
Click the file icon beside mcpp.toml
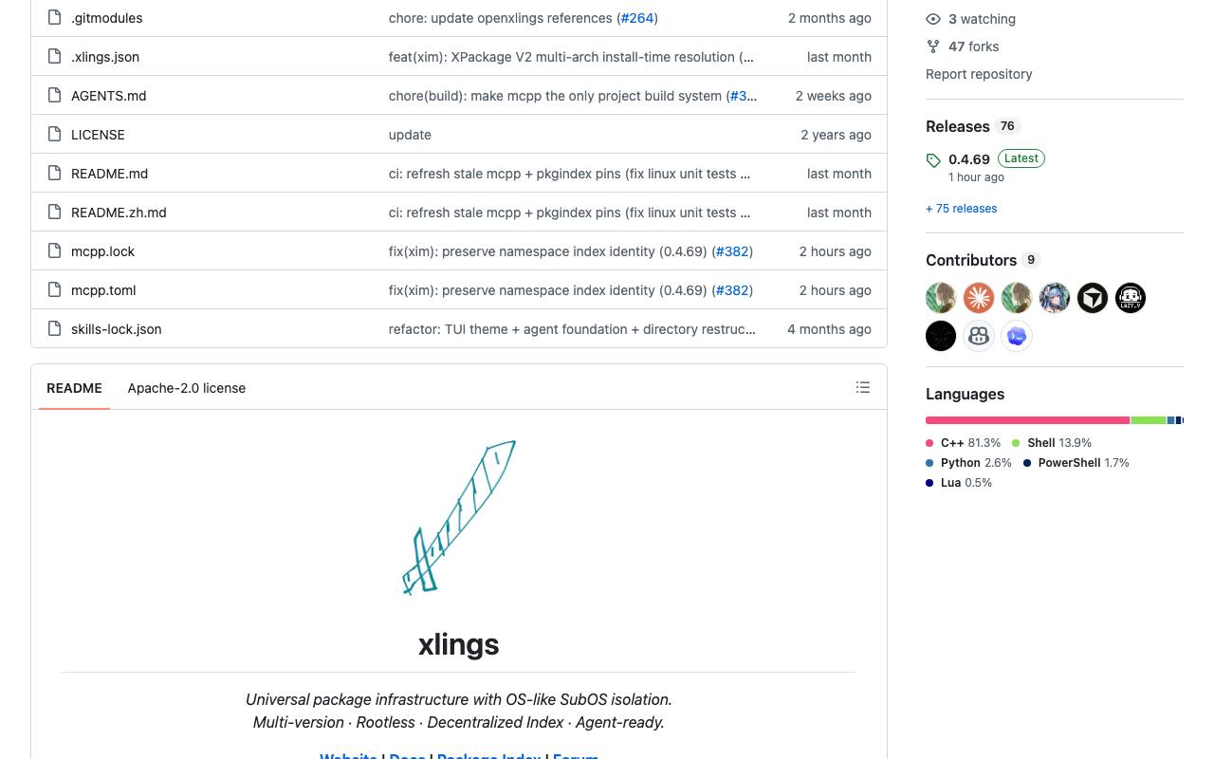(54, 290)
